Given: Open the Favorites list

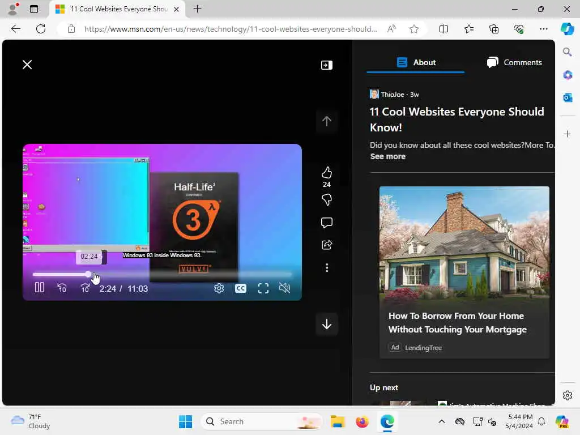Looking at the screenshot, I should pos(468,29).
